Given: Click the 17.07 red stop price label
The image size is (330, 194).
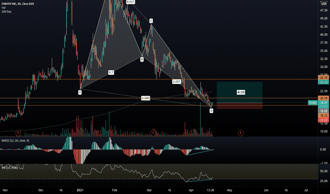Looking at the screenshot, I should point(324,120).
